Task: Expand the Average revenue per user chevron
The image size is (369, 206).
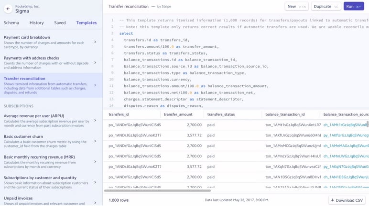Action: coord(95,120)
